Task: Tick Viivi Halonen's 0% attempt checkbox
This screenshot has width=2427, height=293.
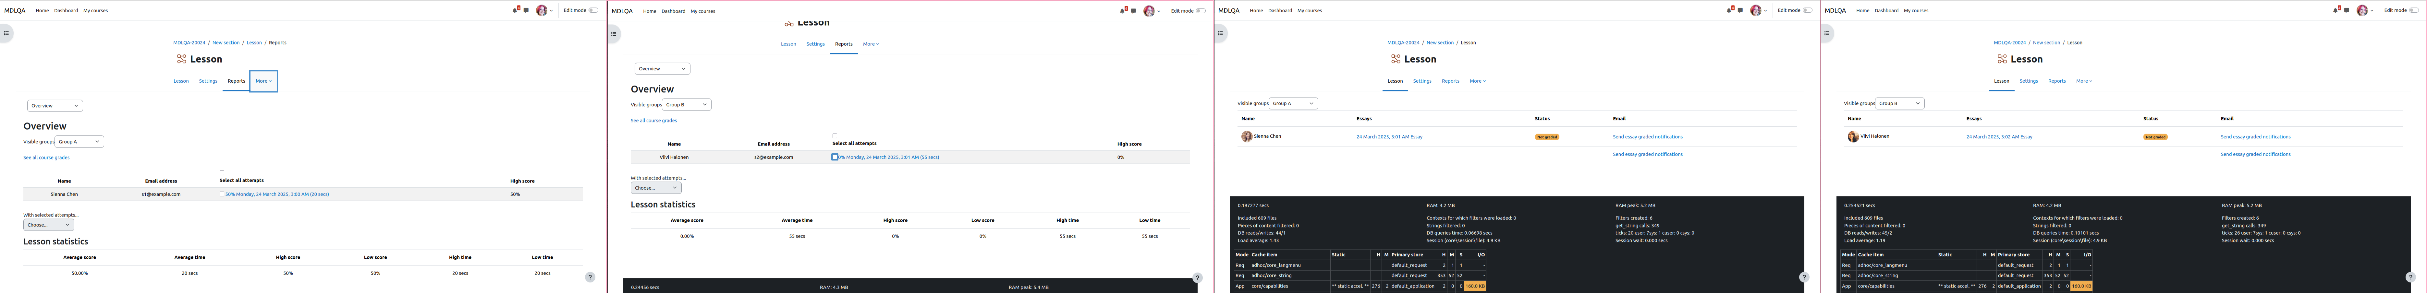Action: click(x=835, y=157)
